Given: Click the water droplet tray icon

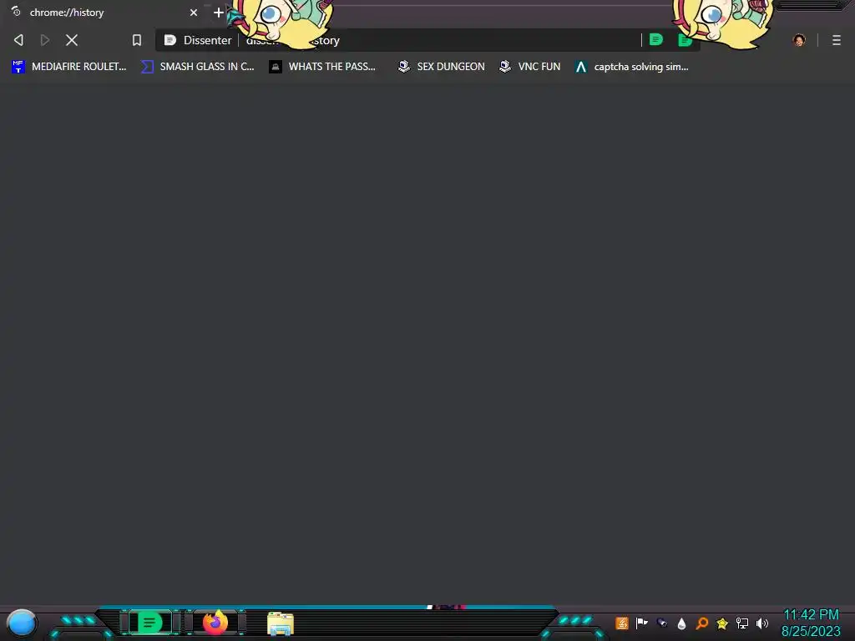Looking at the screenshot, I should [x=681, y=623].
